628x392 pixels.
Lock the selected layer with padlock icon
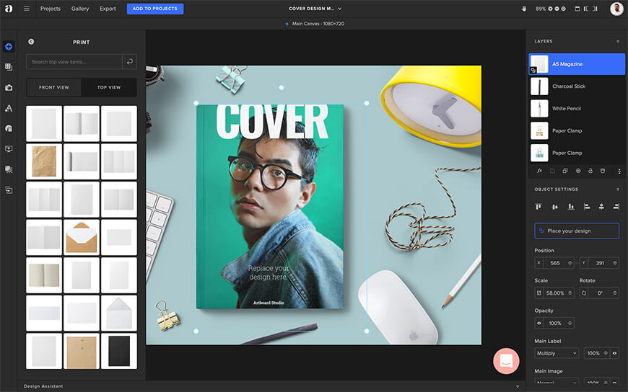(x=590, y=171)
